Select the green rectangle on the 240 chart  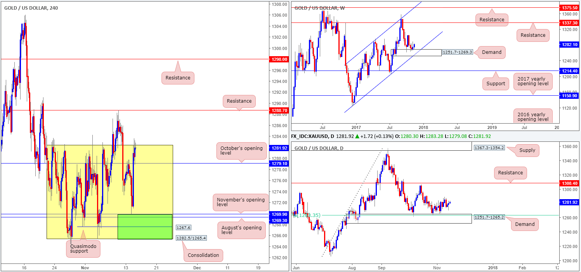point(144,226)
